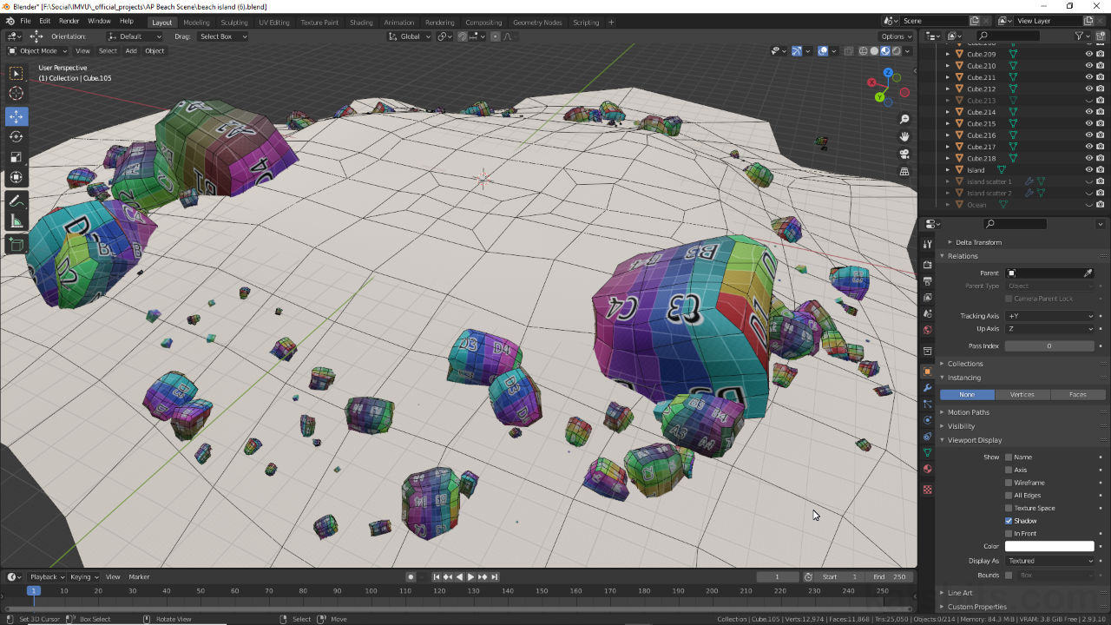Open the Up Axis Z dropdown
Image resolution: width=1111 pixels, height=625 pixels.
(x=1050, y=329)
